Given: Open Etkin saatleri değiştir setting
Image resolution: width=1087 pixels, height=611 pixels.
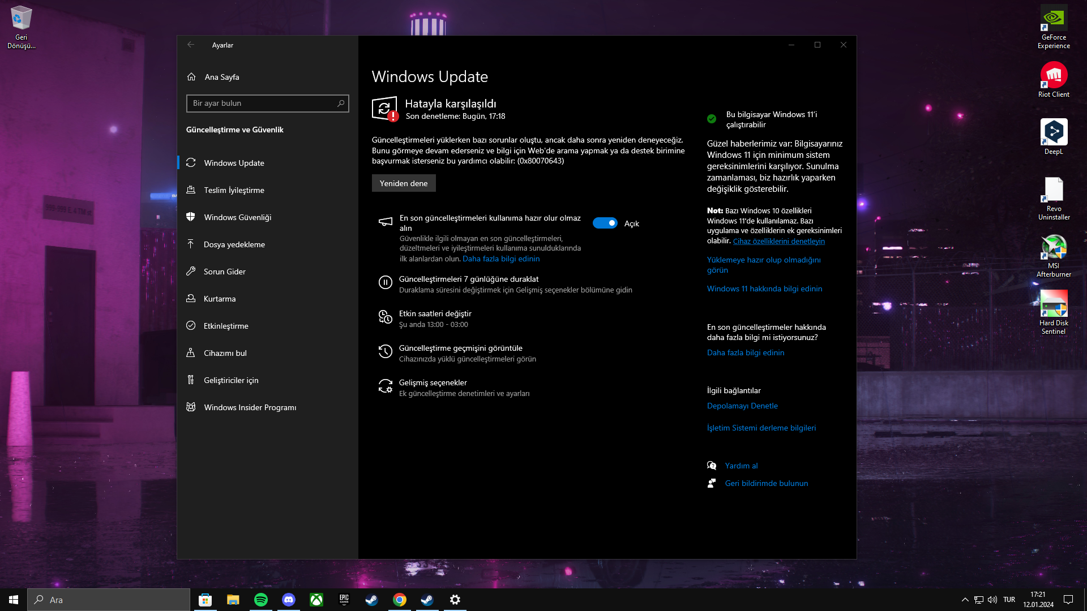Looking at the screenshot, I should [435, 314].
